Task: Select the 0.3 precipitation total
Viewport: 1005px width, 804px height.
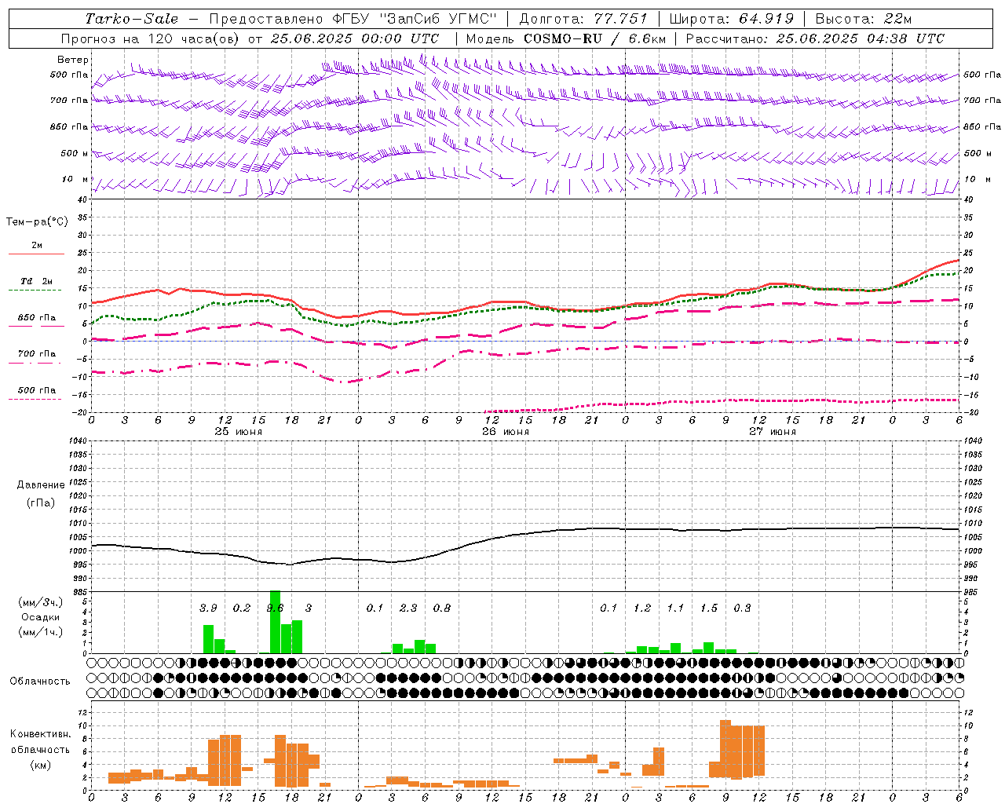Action: pos(742,608)
